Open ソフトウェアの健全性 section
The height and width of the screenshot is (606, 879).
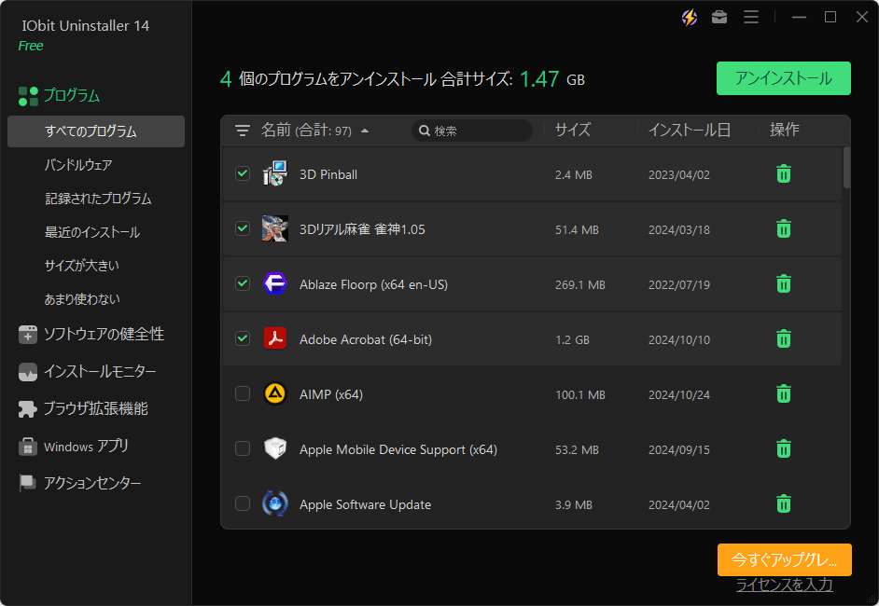[91, 335]
